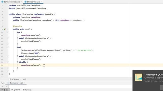Click '" is in service"' string on line 16
Screen dimensions: 163x91
(84, 50)
